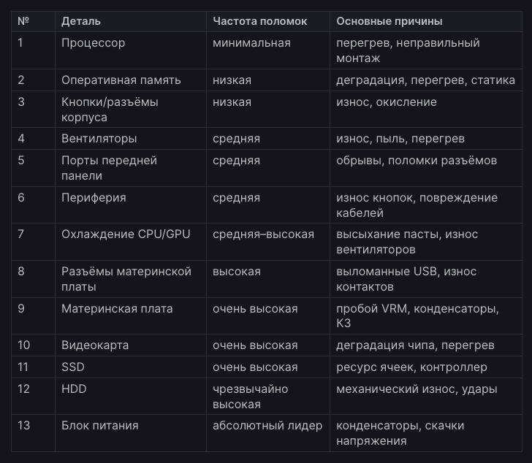Click the '№' column header
The image size is (532, 463).
pyautogui.click(x=34, y=21)
